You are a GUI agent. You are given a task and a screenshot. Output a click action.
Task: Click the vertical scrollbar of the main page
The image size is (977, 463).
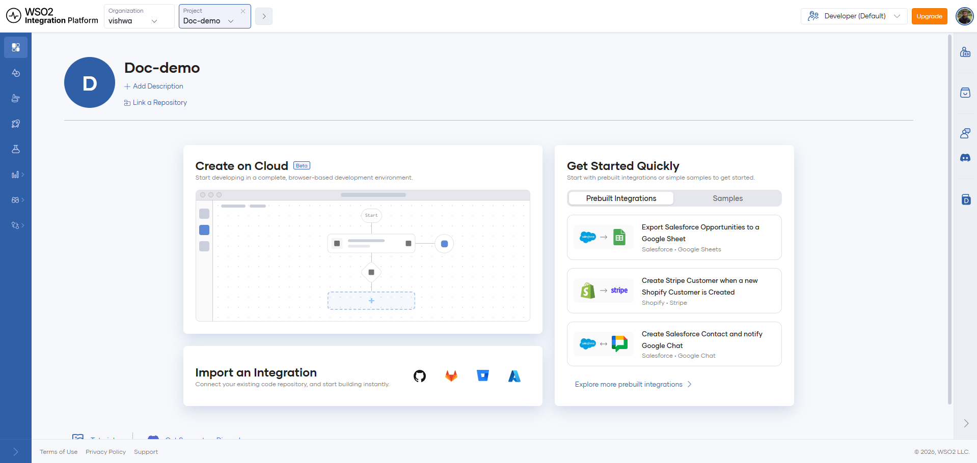(949, 220)
